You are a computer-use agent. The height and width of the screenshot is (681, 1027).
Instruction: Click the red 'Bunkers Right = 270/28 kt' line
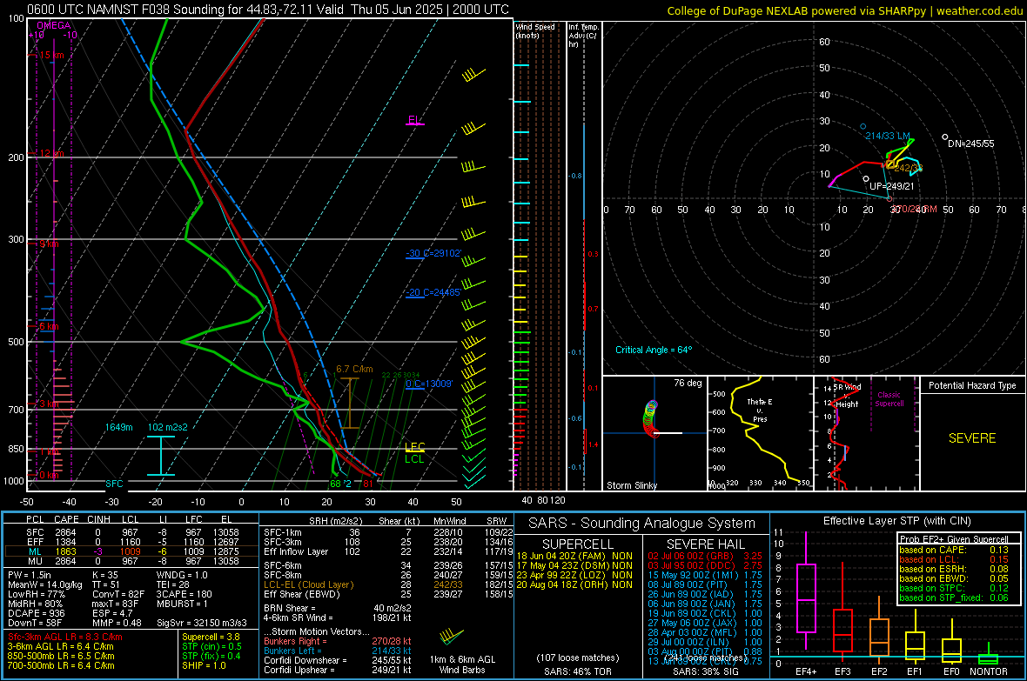tap(338, 641)
